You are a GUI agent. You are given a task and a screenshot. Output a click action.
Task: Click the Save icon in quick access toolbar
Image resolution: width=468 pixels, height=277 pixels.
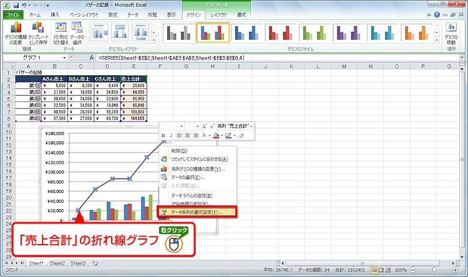pos(16,6)
